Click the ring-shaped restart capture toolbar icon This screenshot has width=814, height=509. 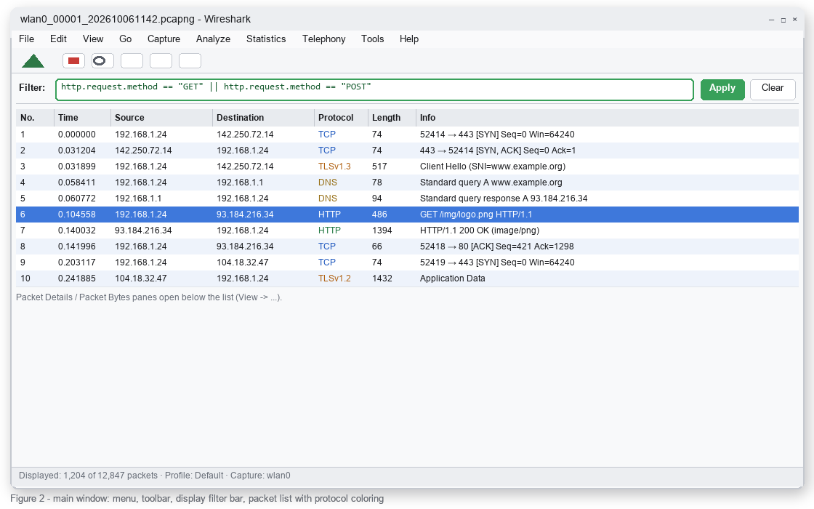pos(102,61)
